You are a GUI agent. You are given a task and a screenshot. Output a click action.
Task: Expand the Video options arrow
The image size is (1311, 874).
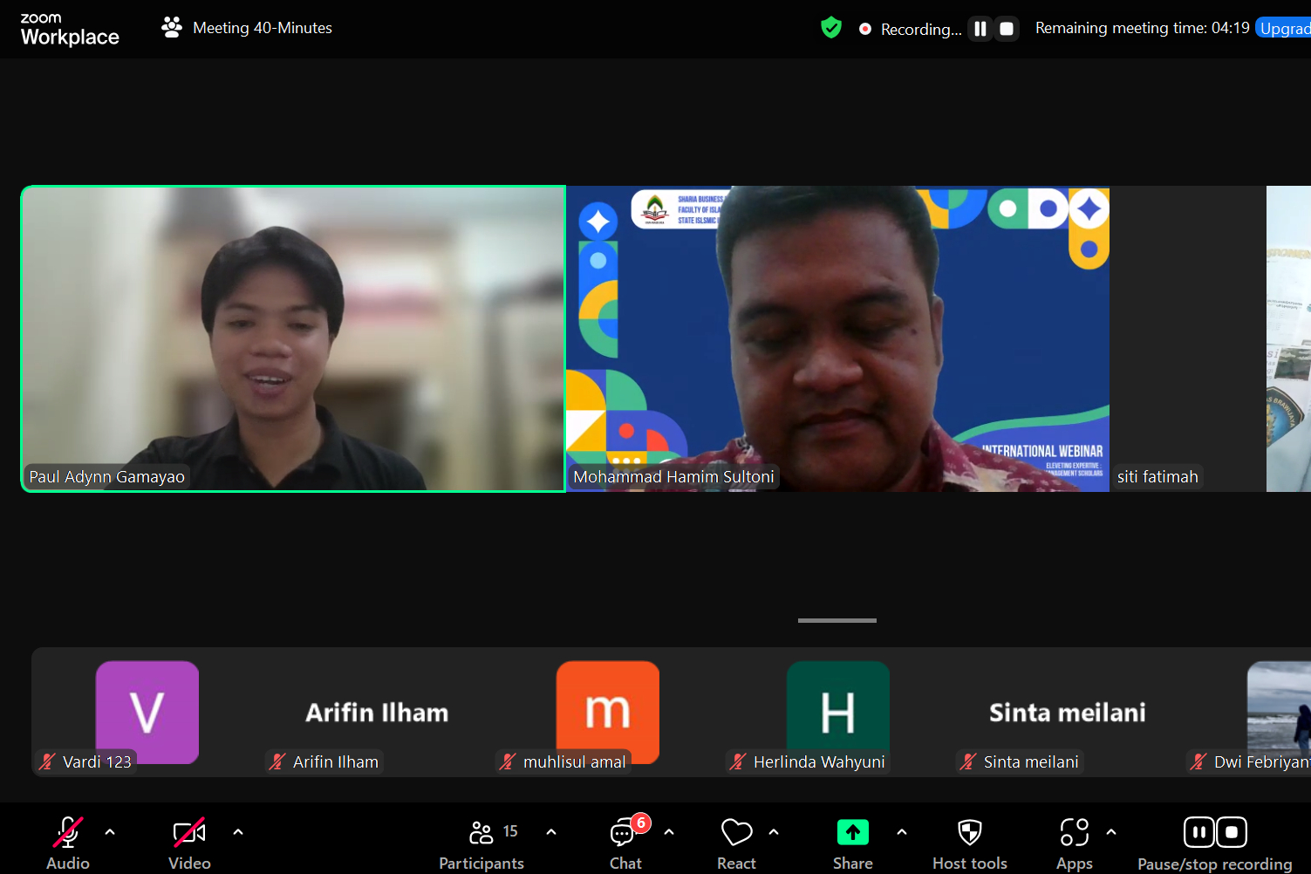click(238, 832)
